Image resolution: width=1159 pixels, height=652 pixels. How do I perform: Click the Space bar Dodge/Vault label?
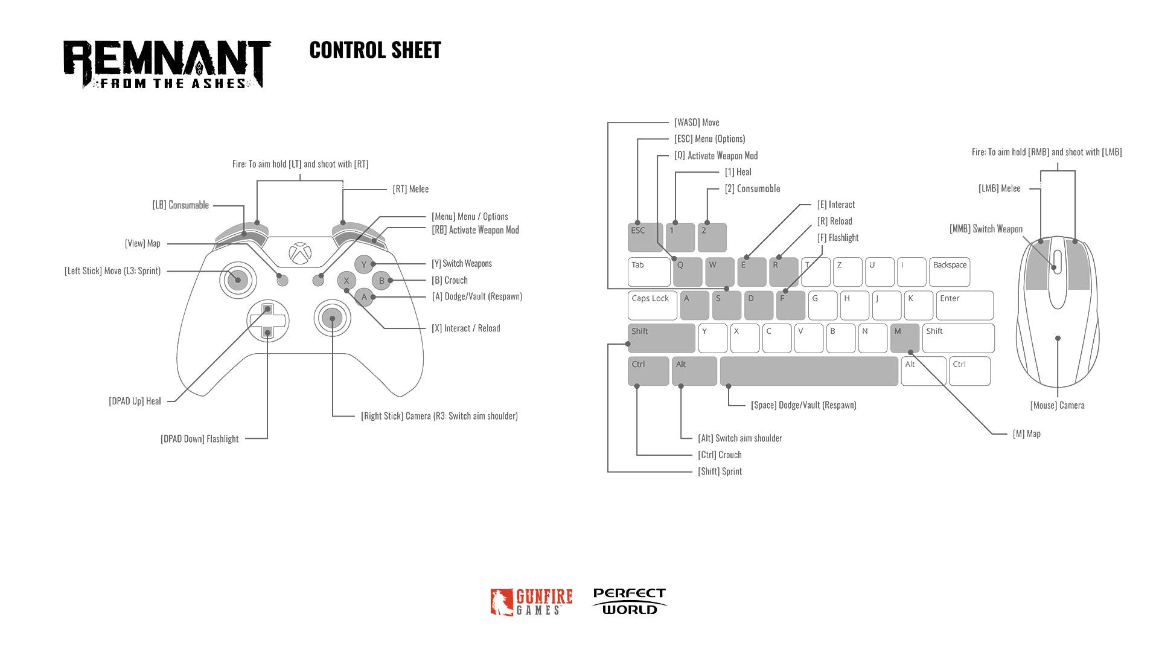click(x=797, y=405)
